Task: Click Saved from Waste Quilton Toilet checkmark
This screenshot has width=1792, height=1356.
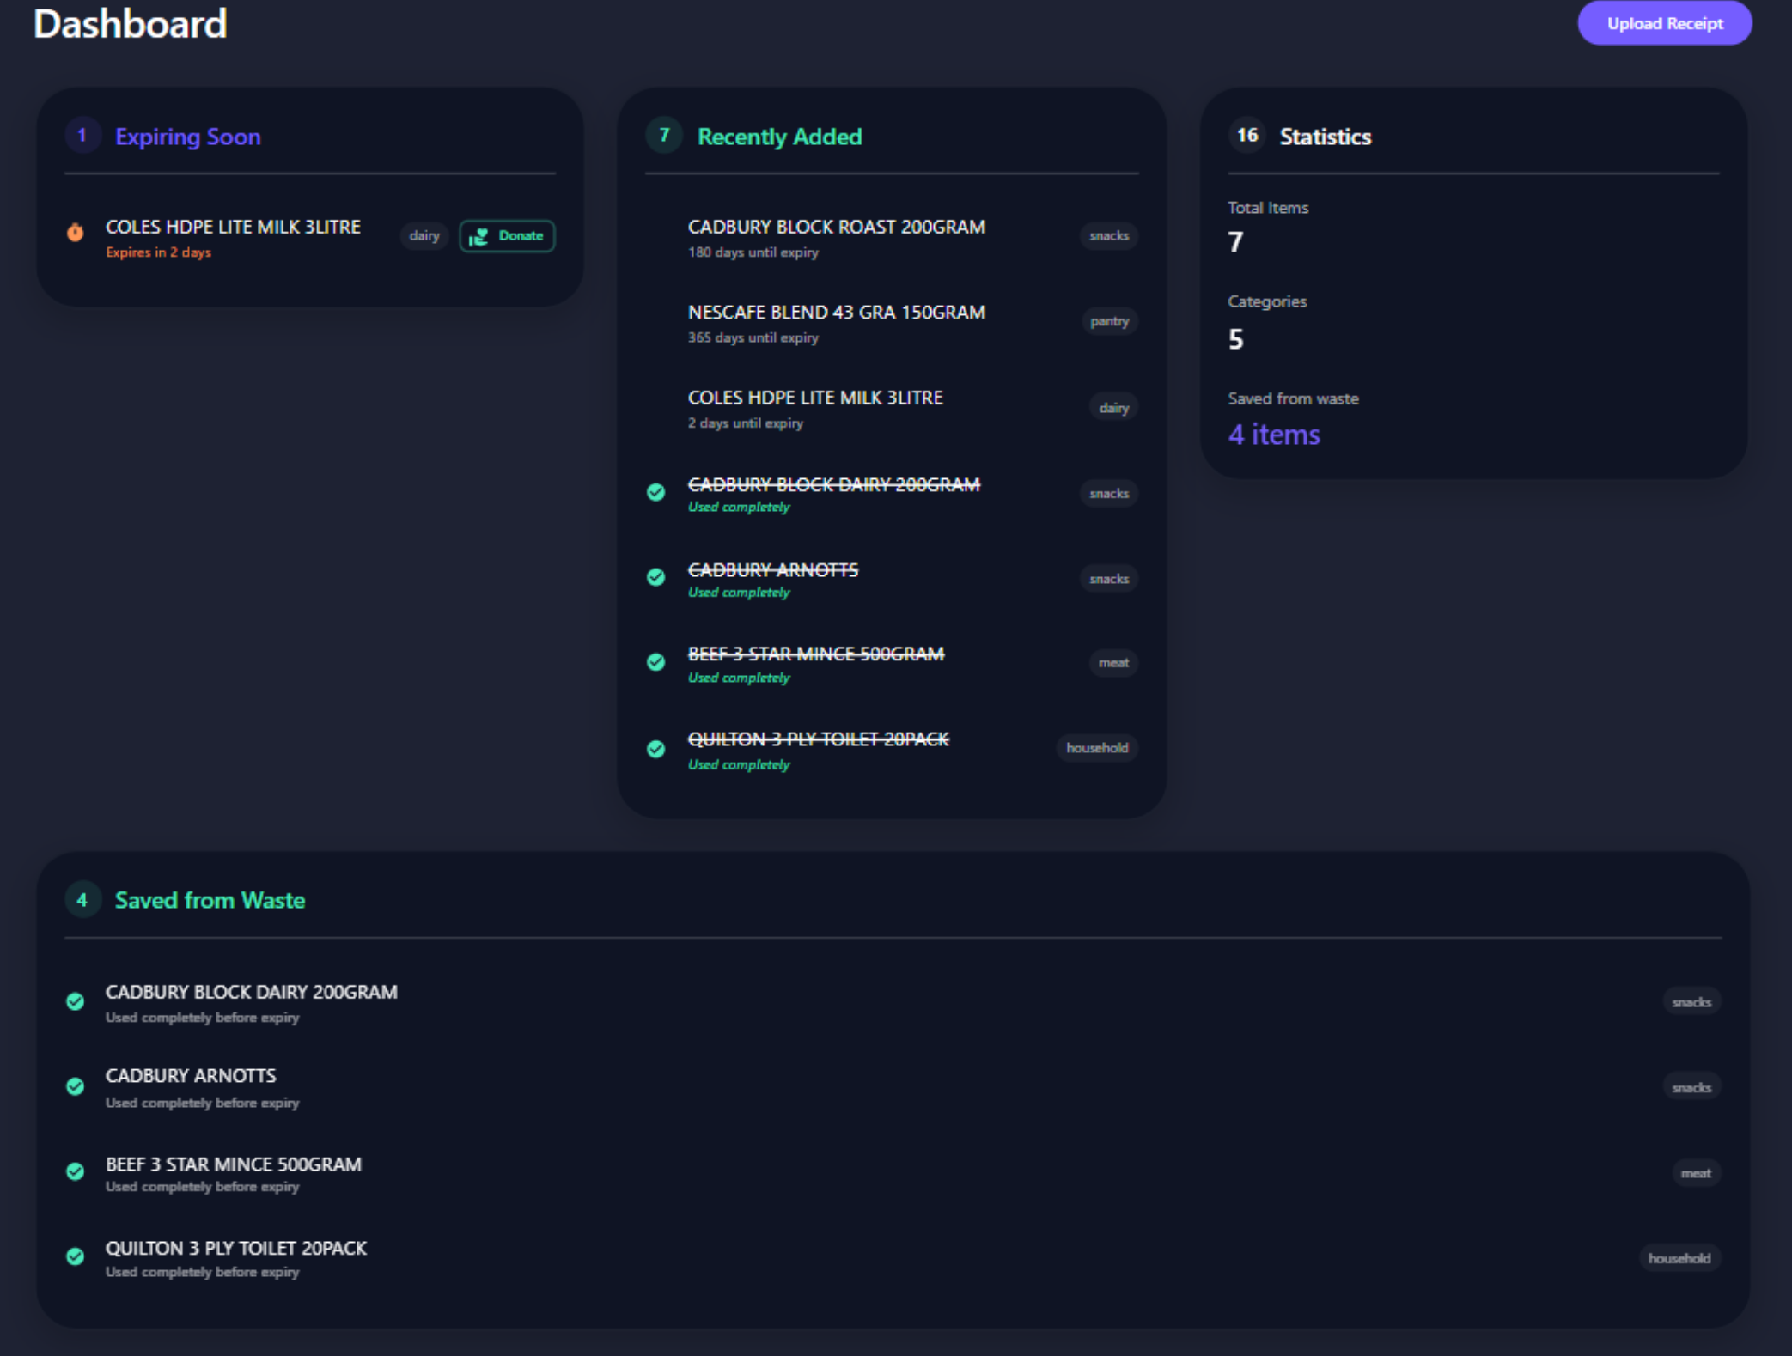Action: [x=76, y=1256]
